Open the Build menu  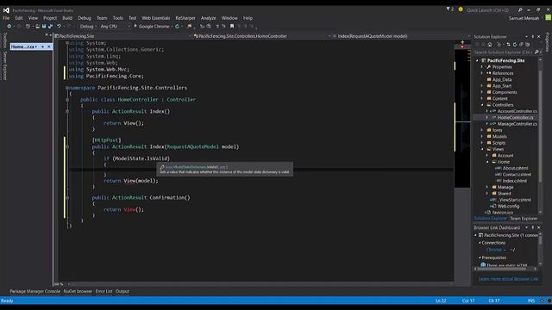(67, 18)
